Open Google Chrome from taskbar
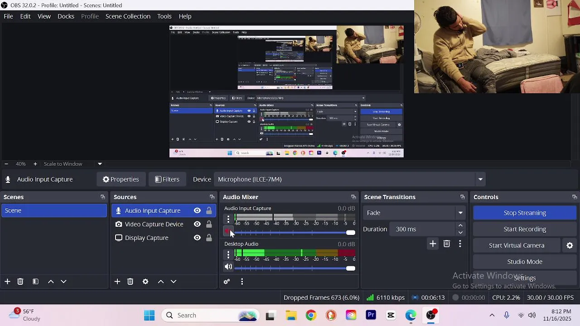This screenshot has height=326, width=580. tap(311, 315)
